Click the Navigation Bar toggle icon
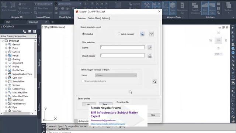The image size is (236, 133). coord(182,8)
